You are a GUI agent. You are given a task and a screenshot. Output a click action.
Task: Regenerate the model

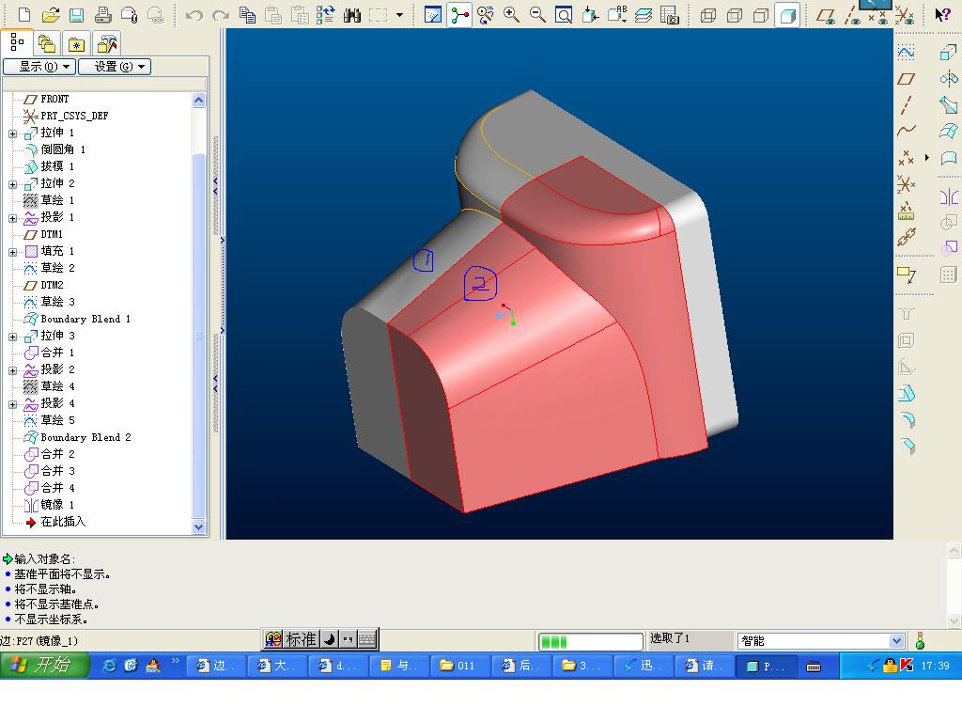click(325, 15)
